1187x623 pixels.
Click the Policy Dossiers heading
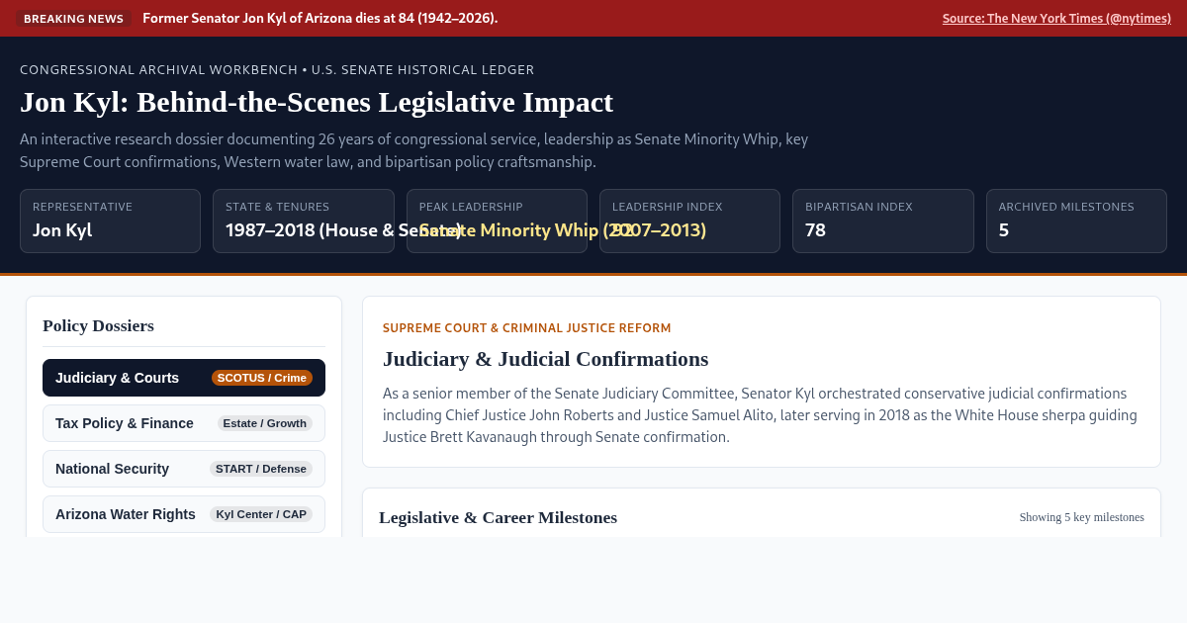[98, 325]
